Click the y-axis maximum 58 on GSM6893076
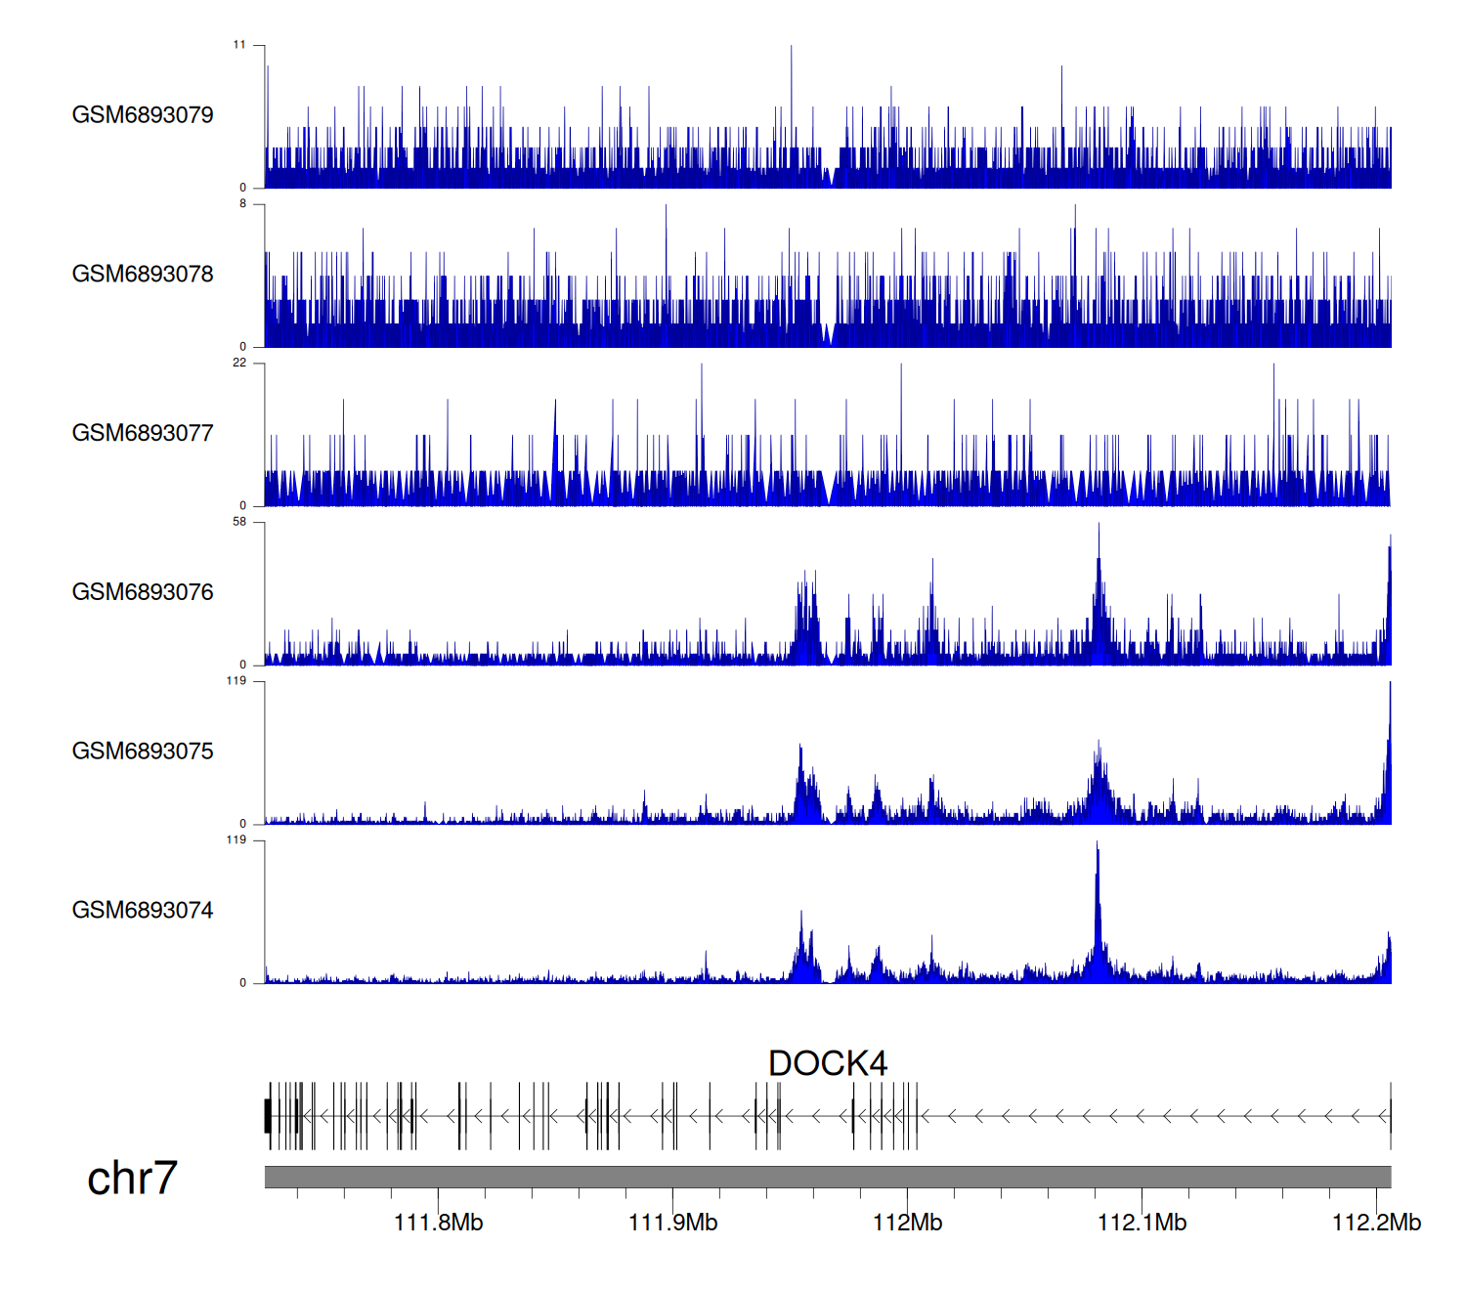Viewport: 1466px width, 1290px height. coord(239,522)
